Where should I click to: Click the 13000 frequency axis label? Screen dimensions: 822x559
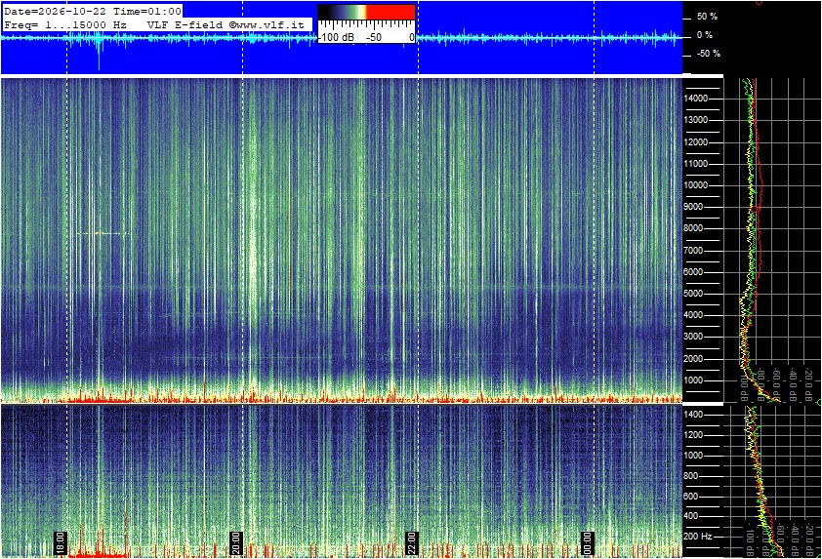[696, 120]
